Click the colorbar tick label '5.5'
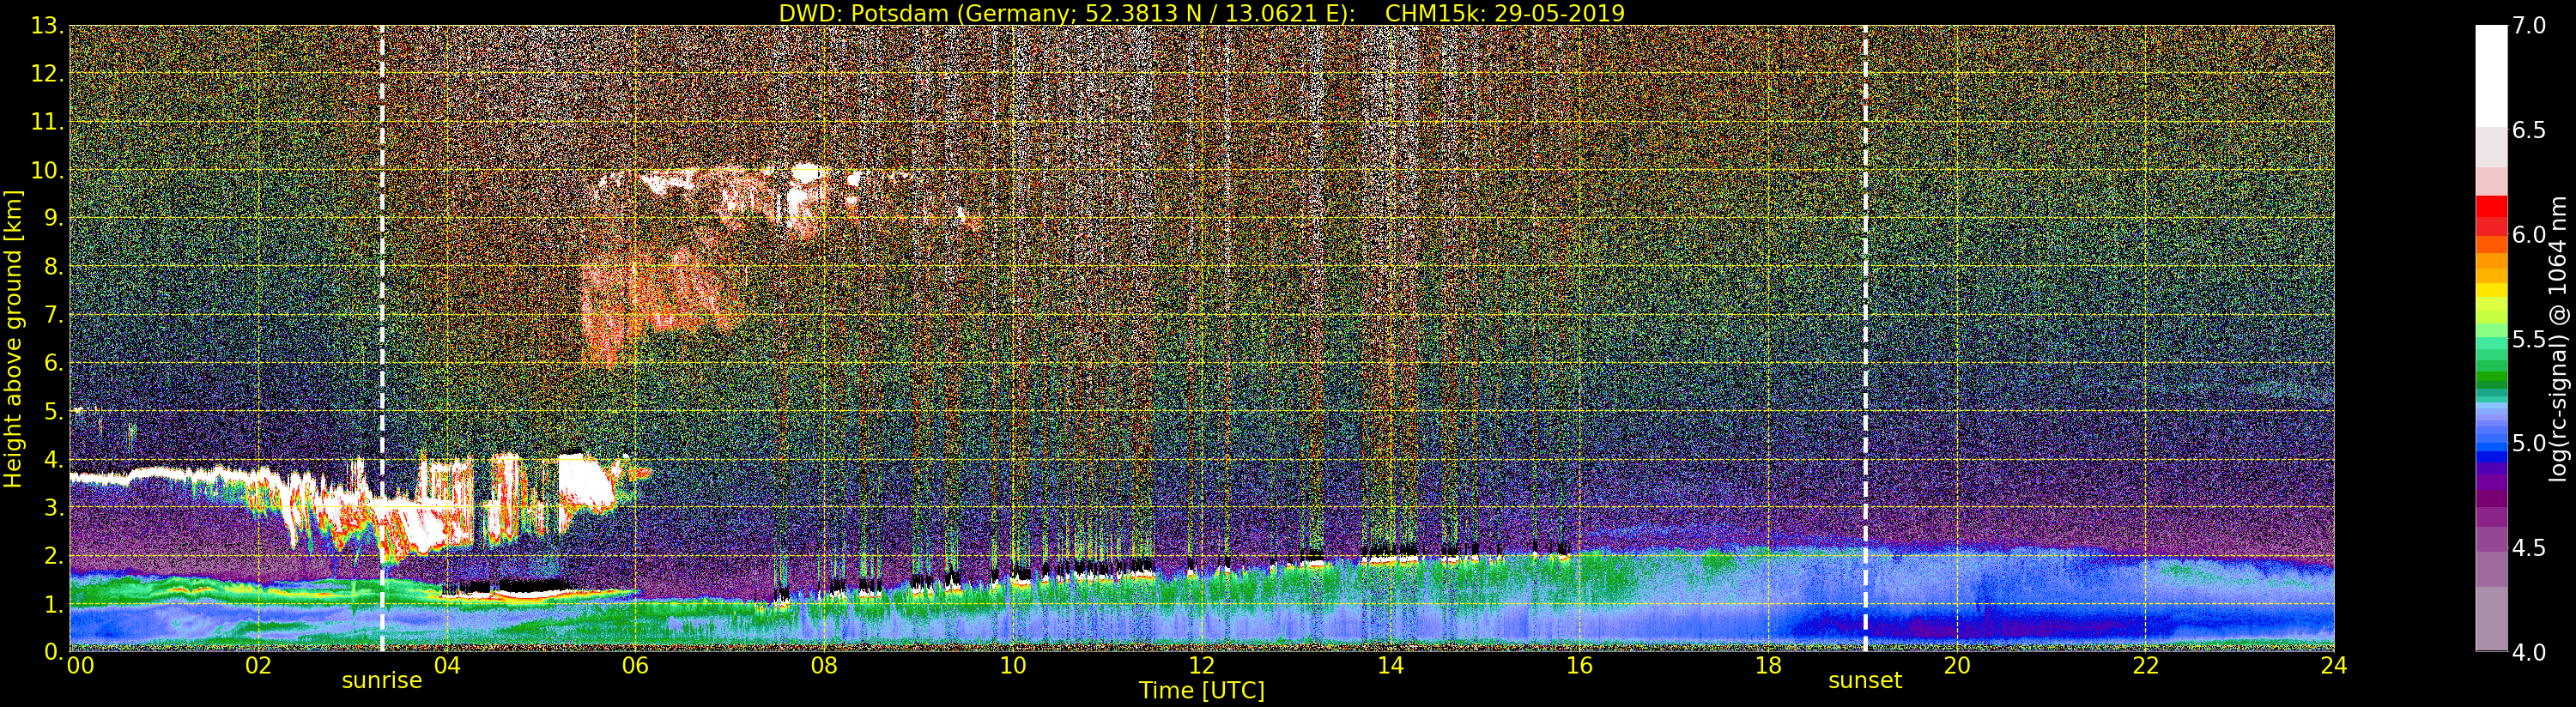The height and width of the screenshot is (707, 2576). (x=2530, y=339)
